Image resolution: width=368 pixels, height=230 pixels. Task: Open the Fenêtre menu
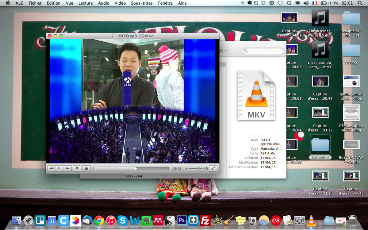[165, 3]
